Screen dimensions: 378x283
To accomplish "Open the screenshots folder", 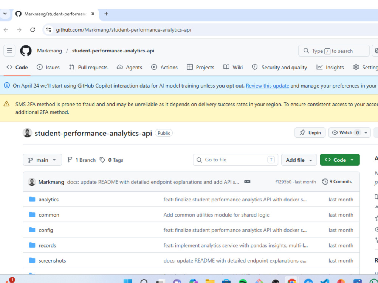I will click(52, 261).
